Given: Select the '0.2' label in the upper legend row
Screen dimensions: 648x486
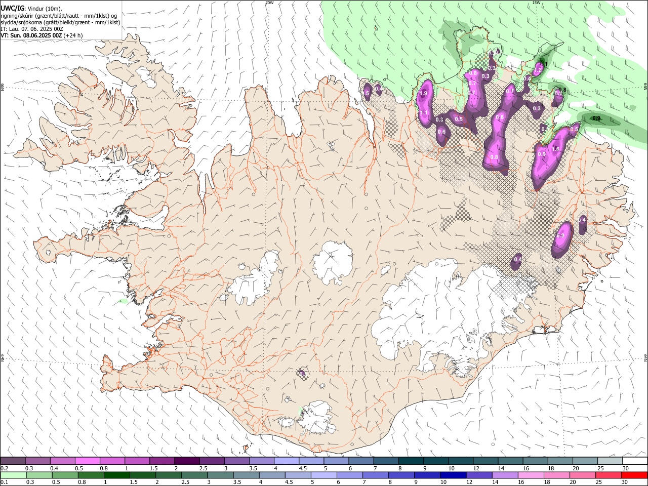Looking at the screenshot, I should tap(4, 468).
